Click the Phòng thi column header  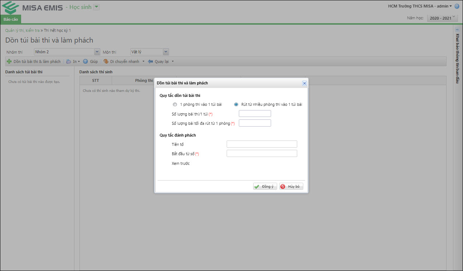[144, 80]
